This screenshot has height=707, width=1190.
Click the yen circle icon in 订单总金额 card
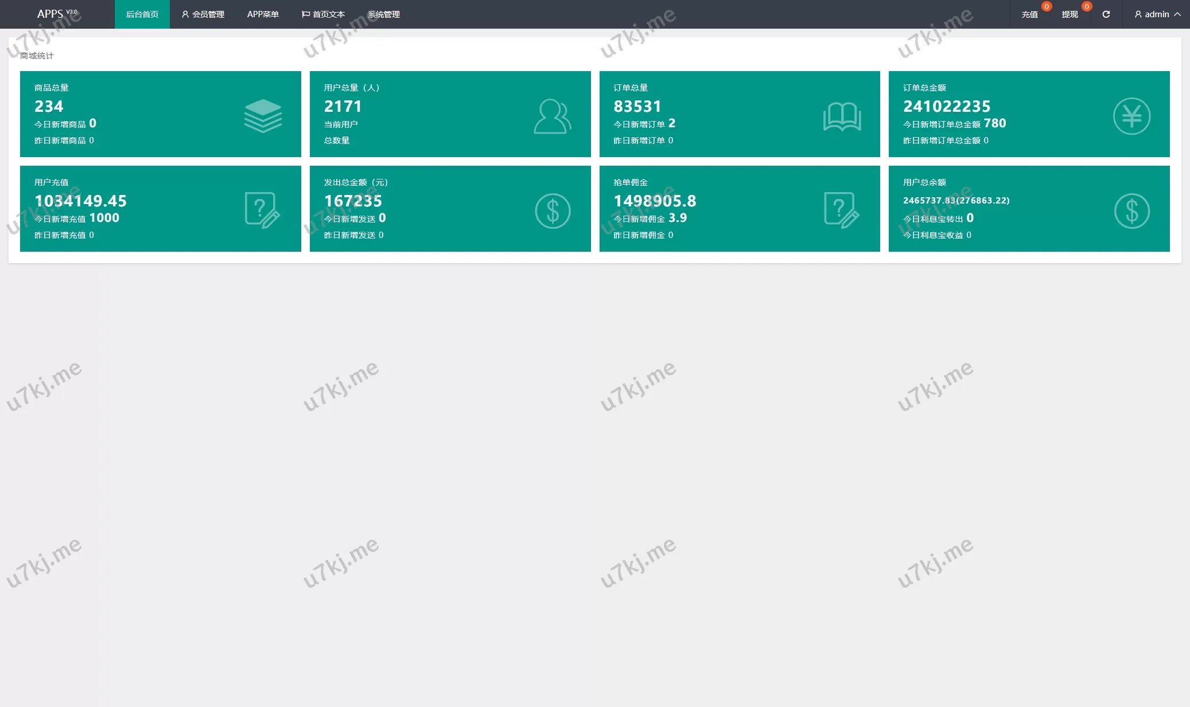(1131, 116)
